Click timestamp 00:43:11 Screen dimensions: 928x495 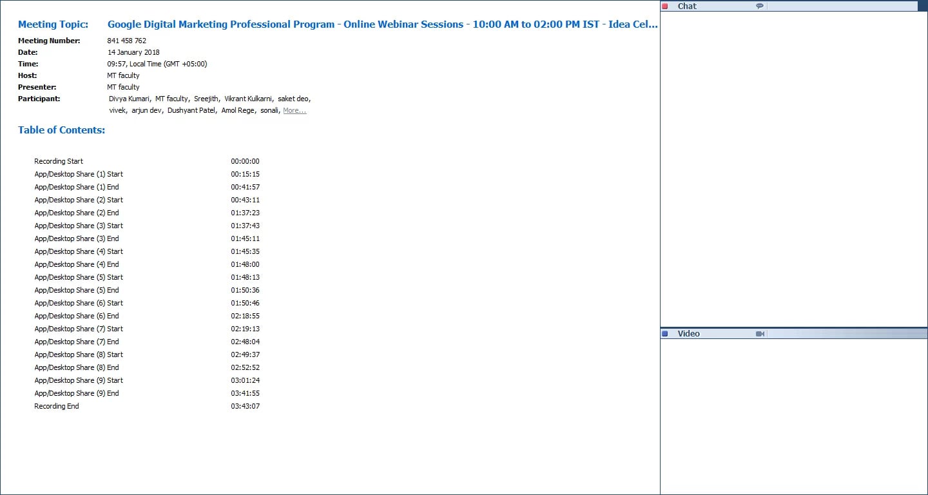tap(245, 200)
